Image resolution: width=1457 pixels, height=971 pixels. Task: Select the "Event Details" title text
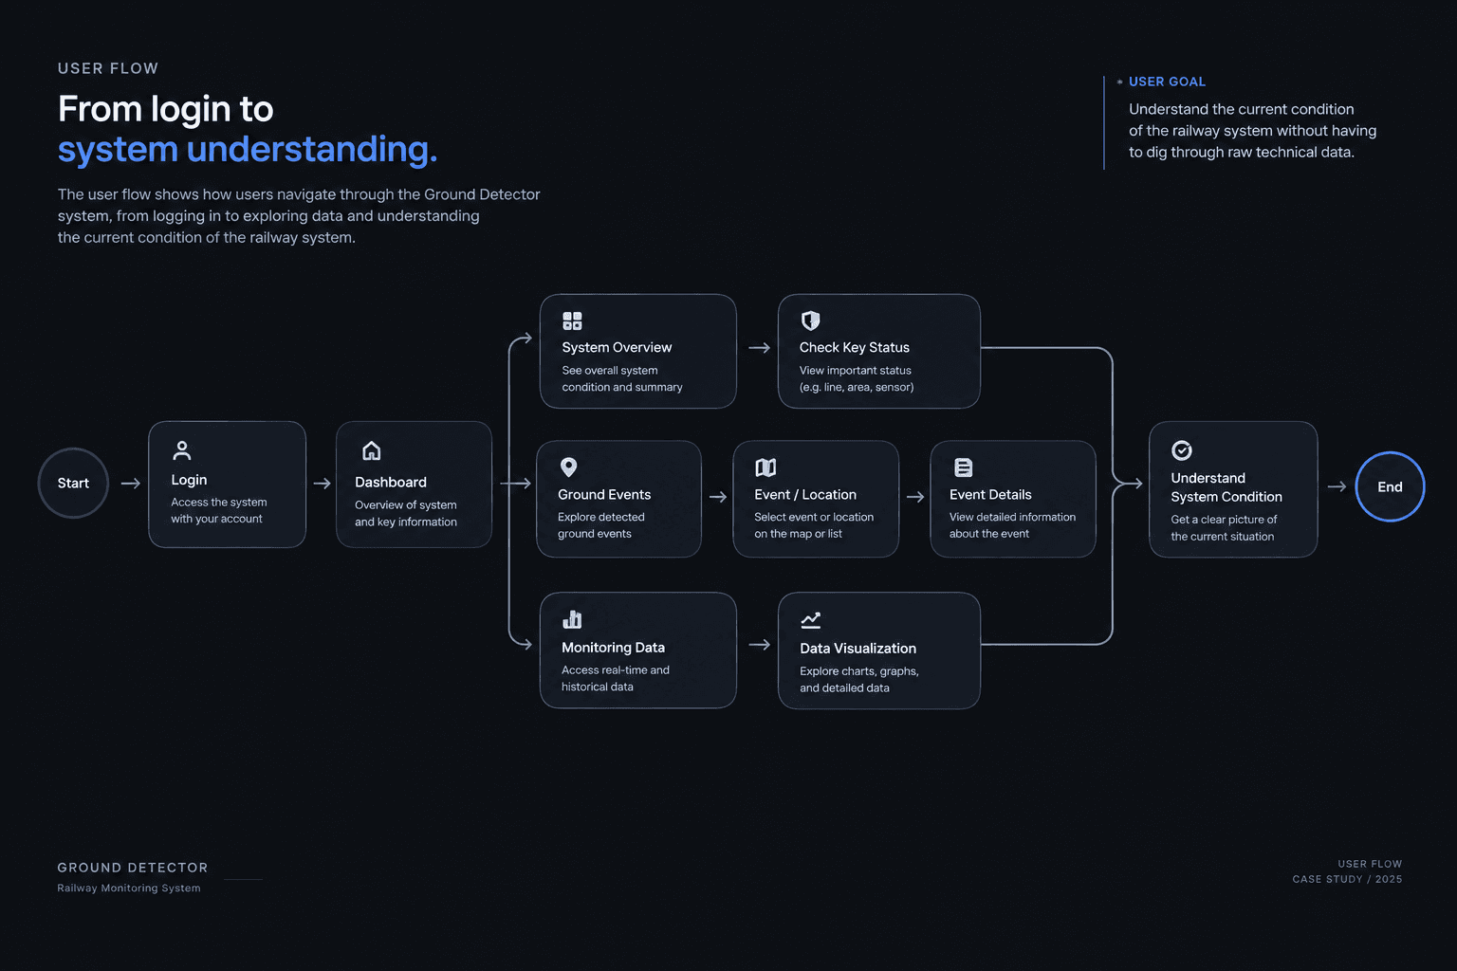pyautogui.click(x=990, y=494)
